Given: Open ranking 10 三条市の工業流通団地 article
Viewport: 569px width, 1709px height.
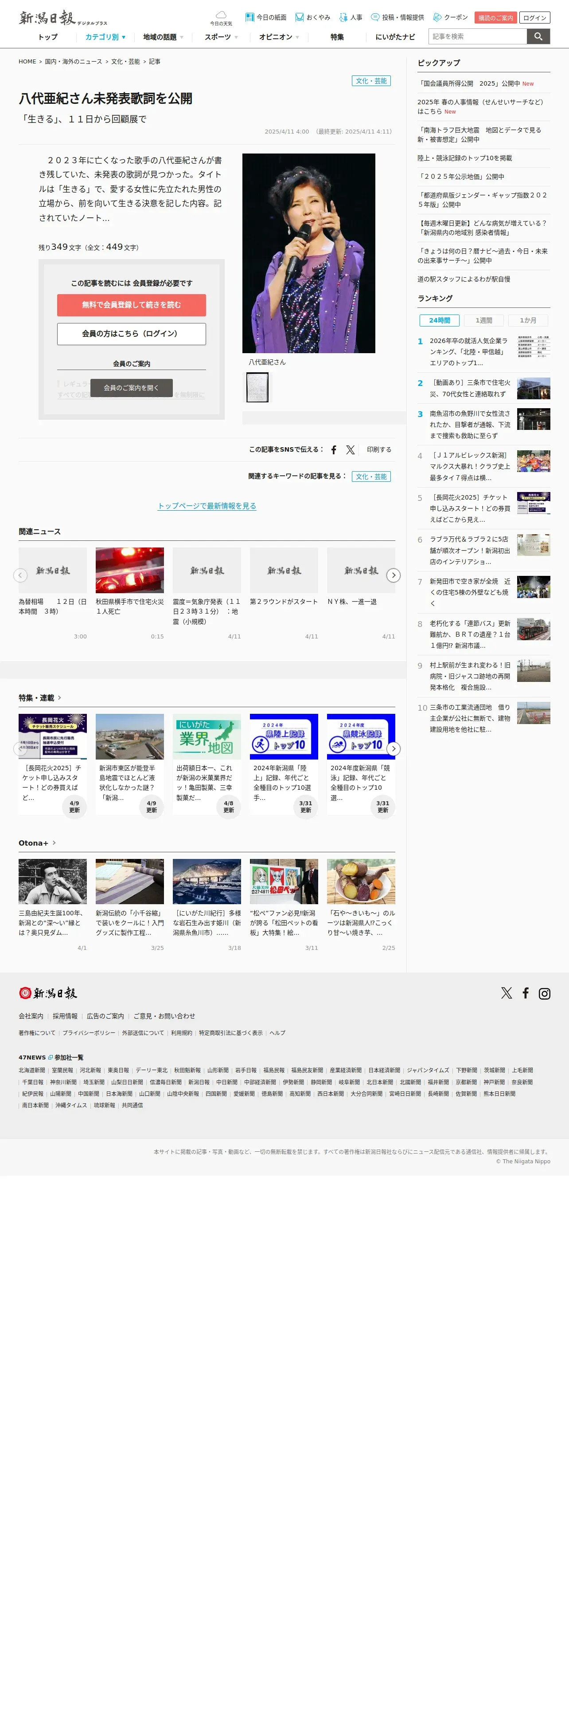Looking at the screenshot, I should pyautogui.click(x=483, y=718).
